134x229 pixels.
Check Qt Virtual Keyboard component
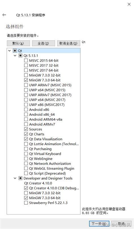[26, 154]
